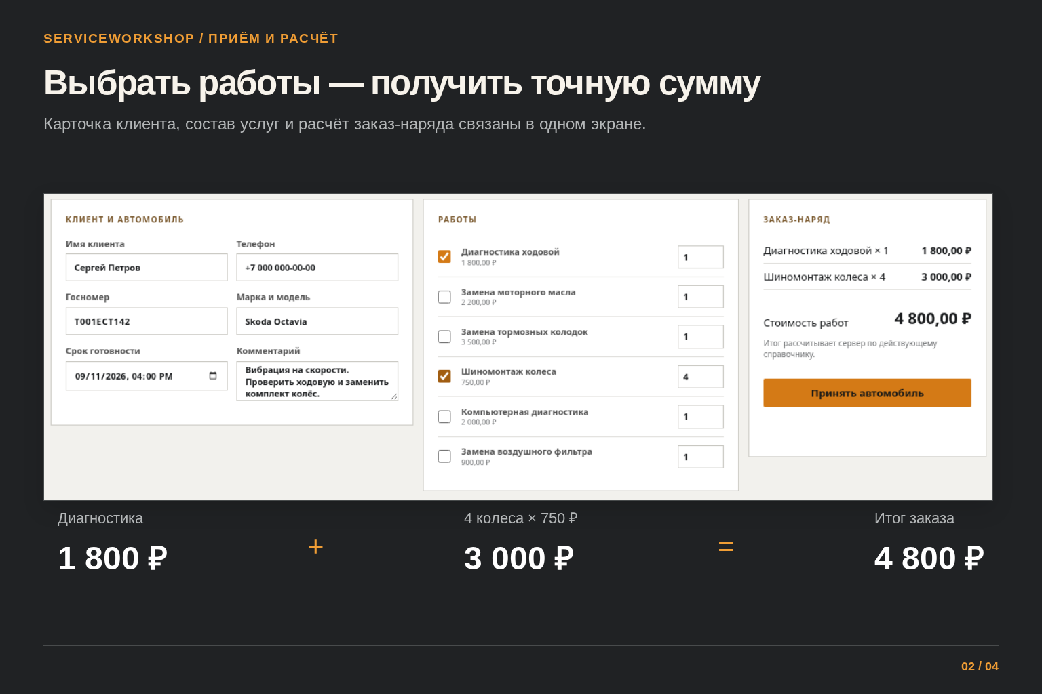Check the Замена моторного масла checkbox
This screenshot has height=694, width=1042.
[x=444, y=297]
